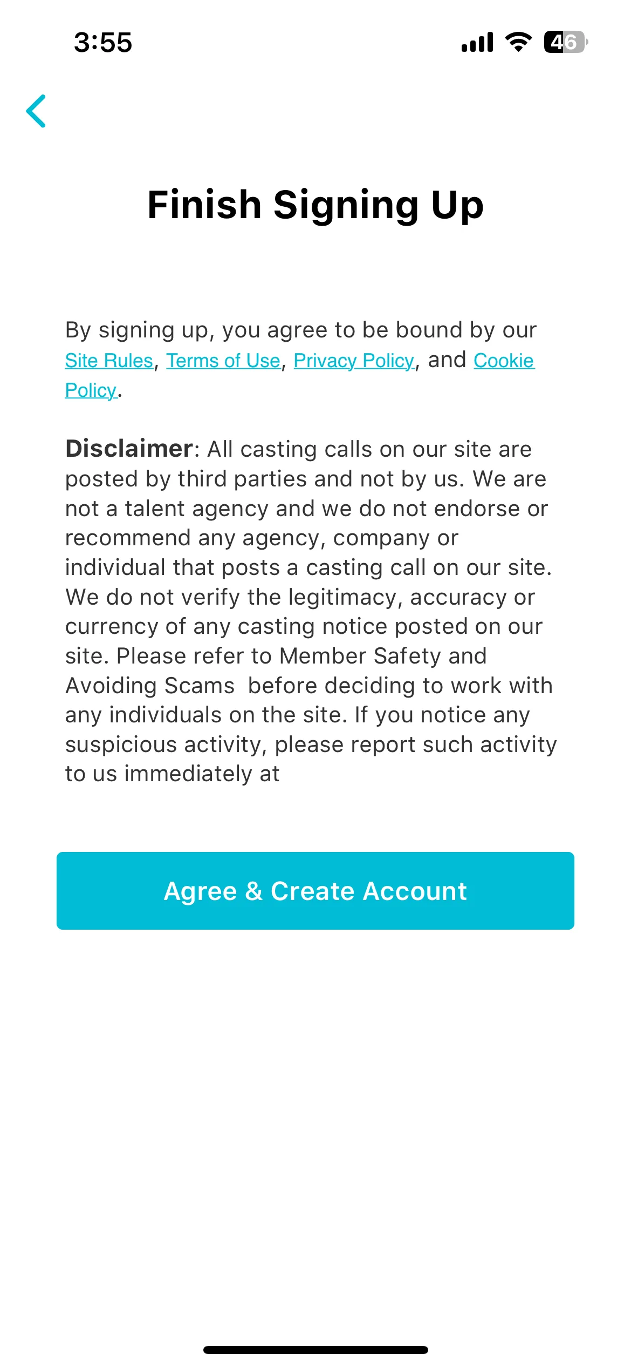This screenshot has width=631, height=1367.
Task: Tap the 'Avoiding Scams' text in the disclaimer
Action: point(150,686)
